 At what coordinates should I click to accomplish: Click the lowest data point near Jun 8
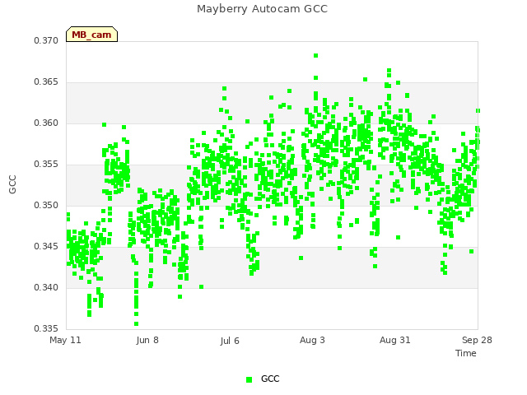pyautogui.click(x=136, y=324)
